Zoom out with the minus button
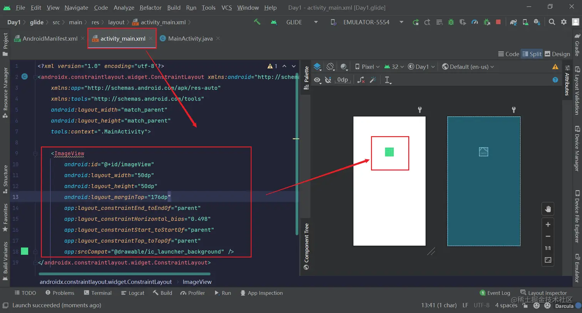Viewport: 582px width, 313px height. (x=548, y=236)
